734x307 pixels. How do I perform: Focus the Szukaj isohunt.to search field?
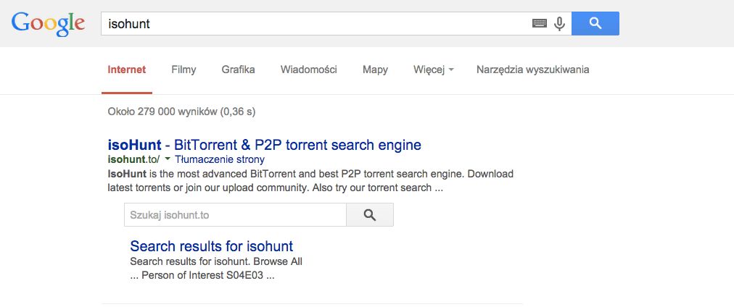point(235,215)
